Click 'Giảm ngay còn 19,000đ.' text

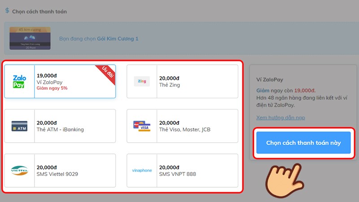[286, 91]
